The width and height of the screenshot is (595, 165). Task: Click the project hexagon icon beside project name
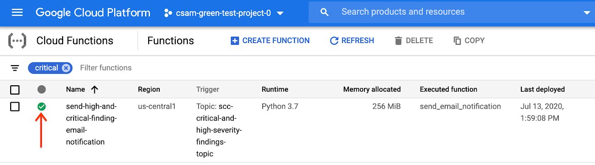tap(168, 13)
